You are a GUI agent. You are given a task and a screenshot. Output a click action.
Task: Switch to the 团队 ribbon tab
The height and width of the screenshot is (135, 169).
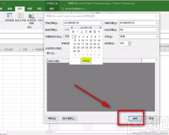40,9
